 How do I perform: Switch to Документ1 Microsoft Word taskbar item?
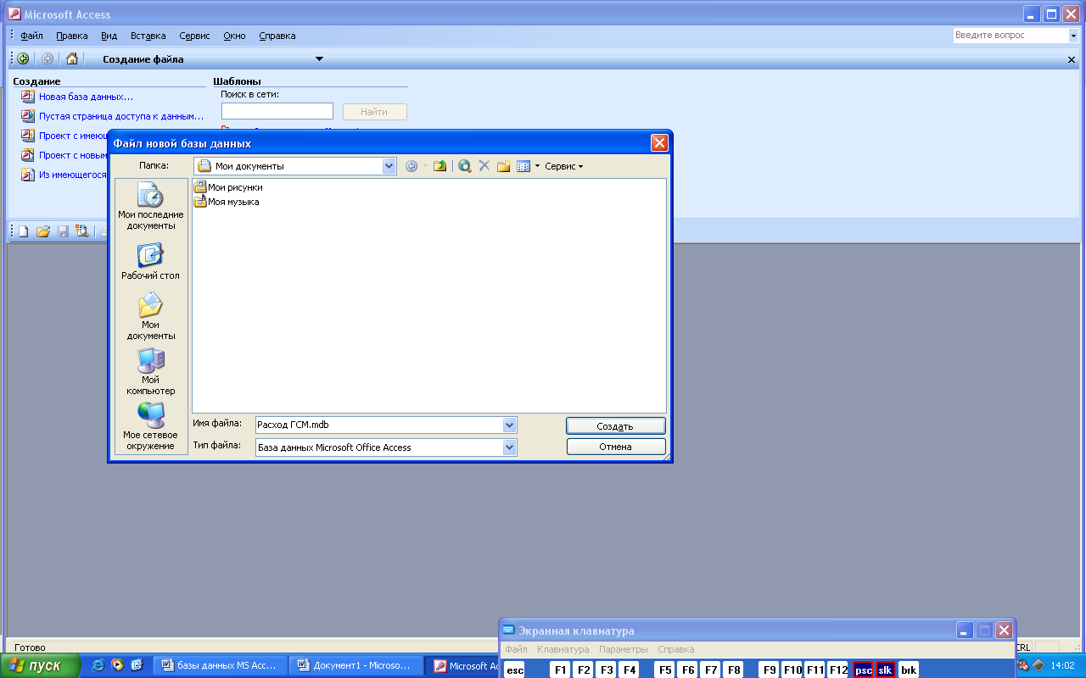click(x=355, y=665)
